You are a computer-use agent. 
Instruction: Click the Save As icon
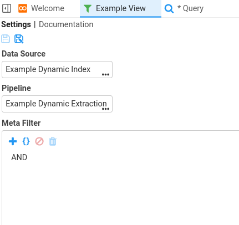click(x=19, y=39)
